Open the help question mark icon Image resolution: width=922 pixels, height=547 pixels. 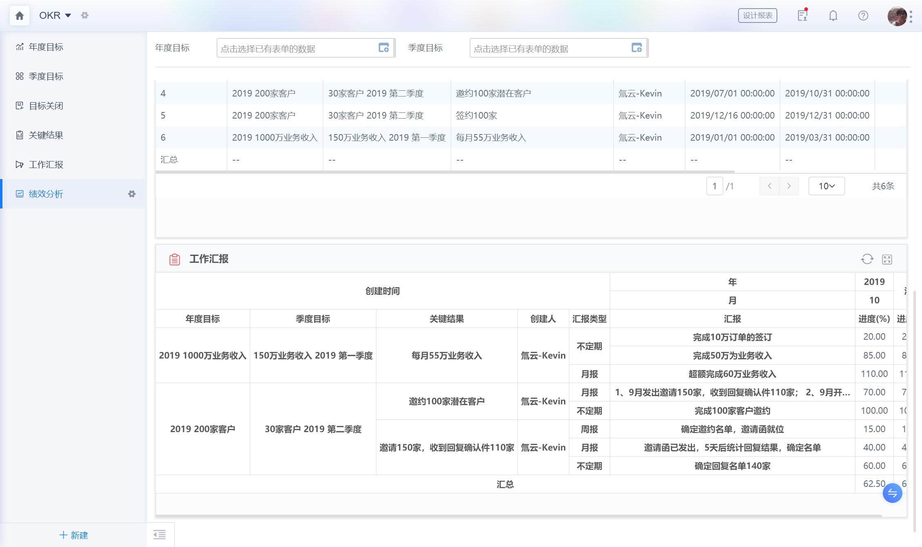[x=863, y=16]
